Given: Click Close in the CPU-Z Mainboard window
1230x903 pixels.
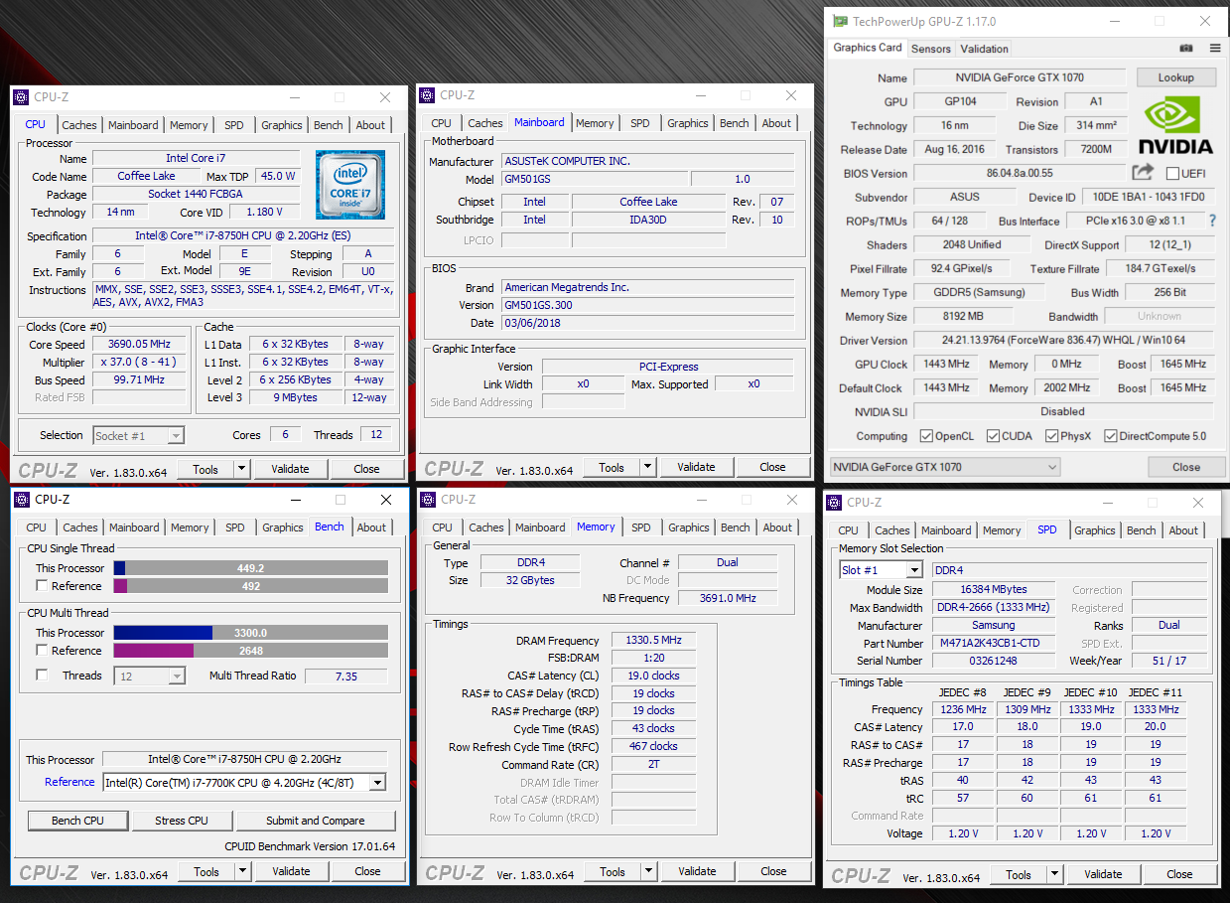Looking at the screenshot, I should pos(772,467).
